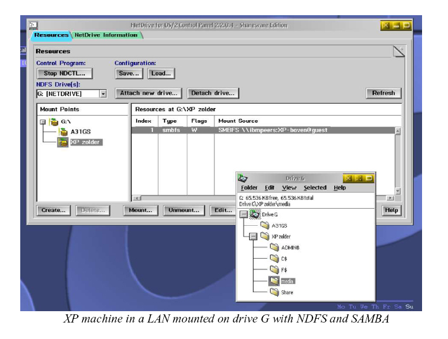Screen dimensions: 448x339
Task: Open the Share folder icon
Action: (x=274, y=292)
